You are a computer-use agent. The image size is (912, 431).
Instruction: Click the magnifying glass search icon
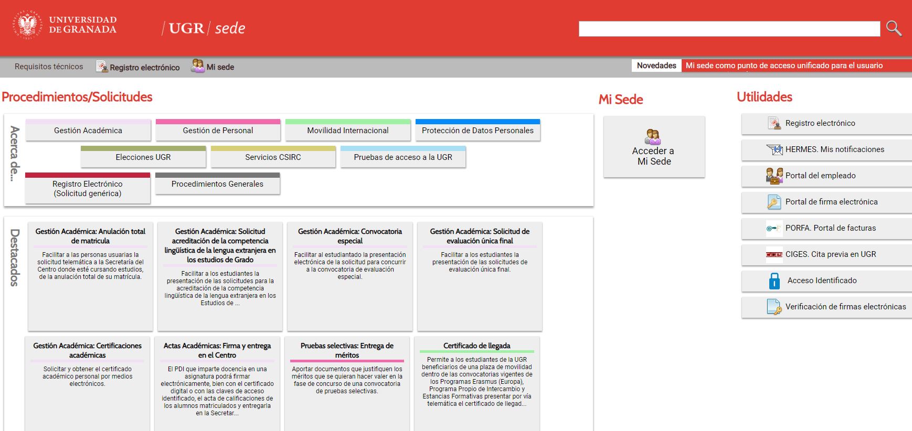(894, 28)
